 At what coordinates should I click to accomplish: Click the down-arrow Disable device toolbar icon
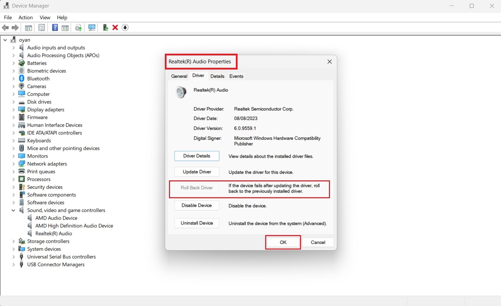click(x=125, y=28)
